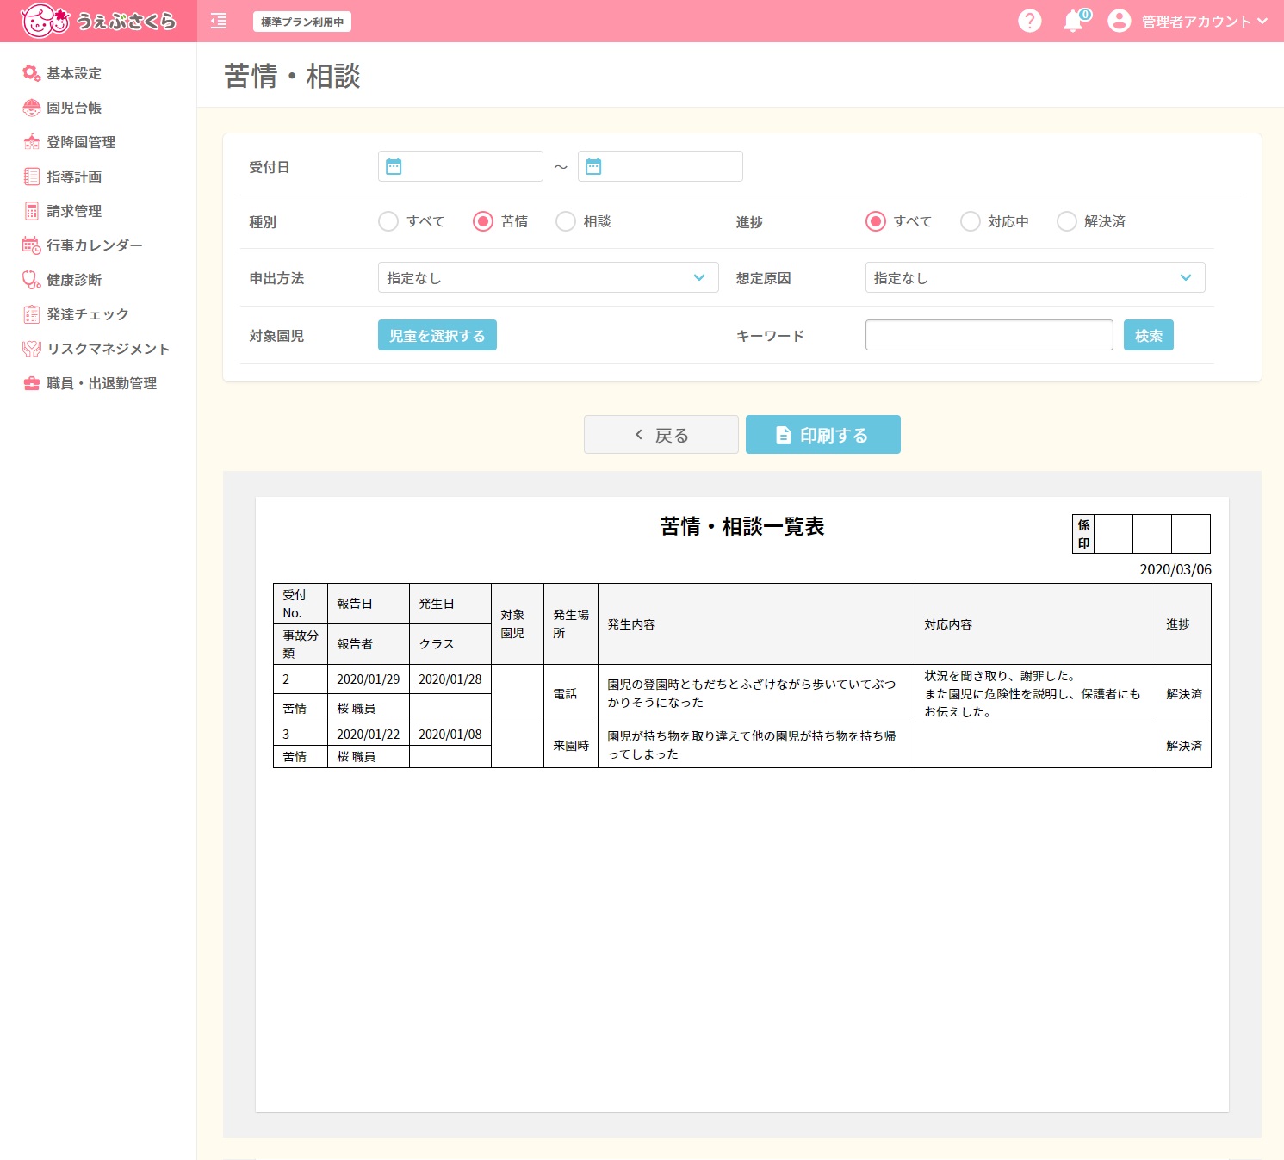
Task: Click 児童を選択する button
Action: (x=437, y=335)
